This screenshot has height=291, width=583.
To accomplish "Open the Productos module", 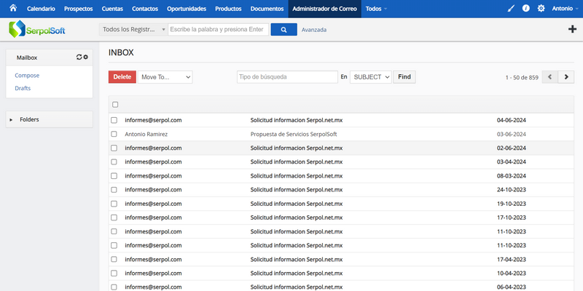I will (x=228, y=9).
